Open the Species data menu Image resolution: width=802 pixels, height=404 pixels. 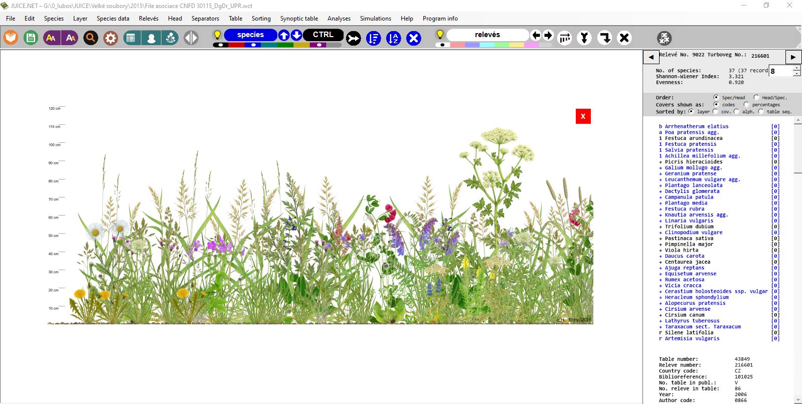pos(113,19)
